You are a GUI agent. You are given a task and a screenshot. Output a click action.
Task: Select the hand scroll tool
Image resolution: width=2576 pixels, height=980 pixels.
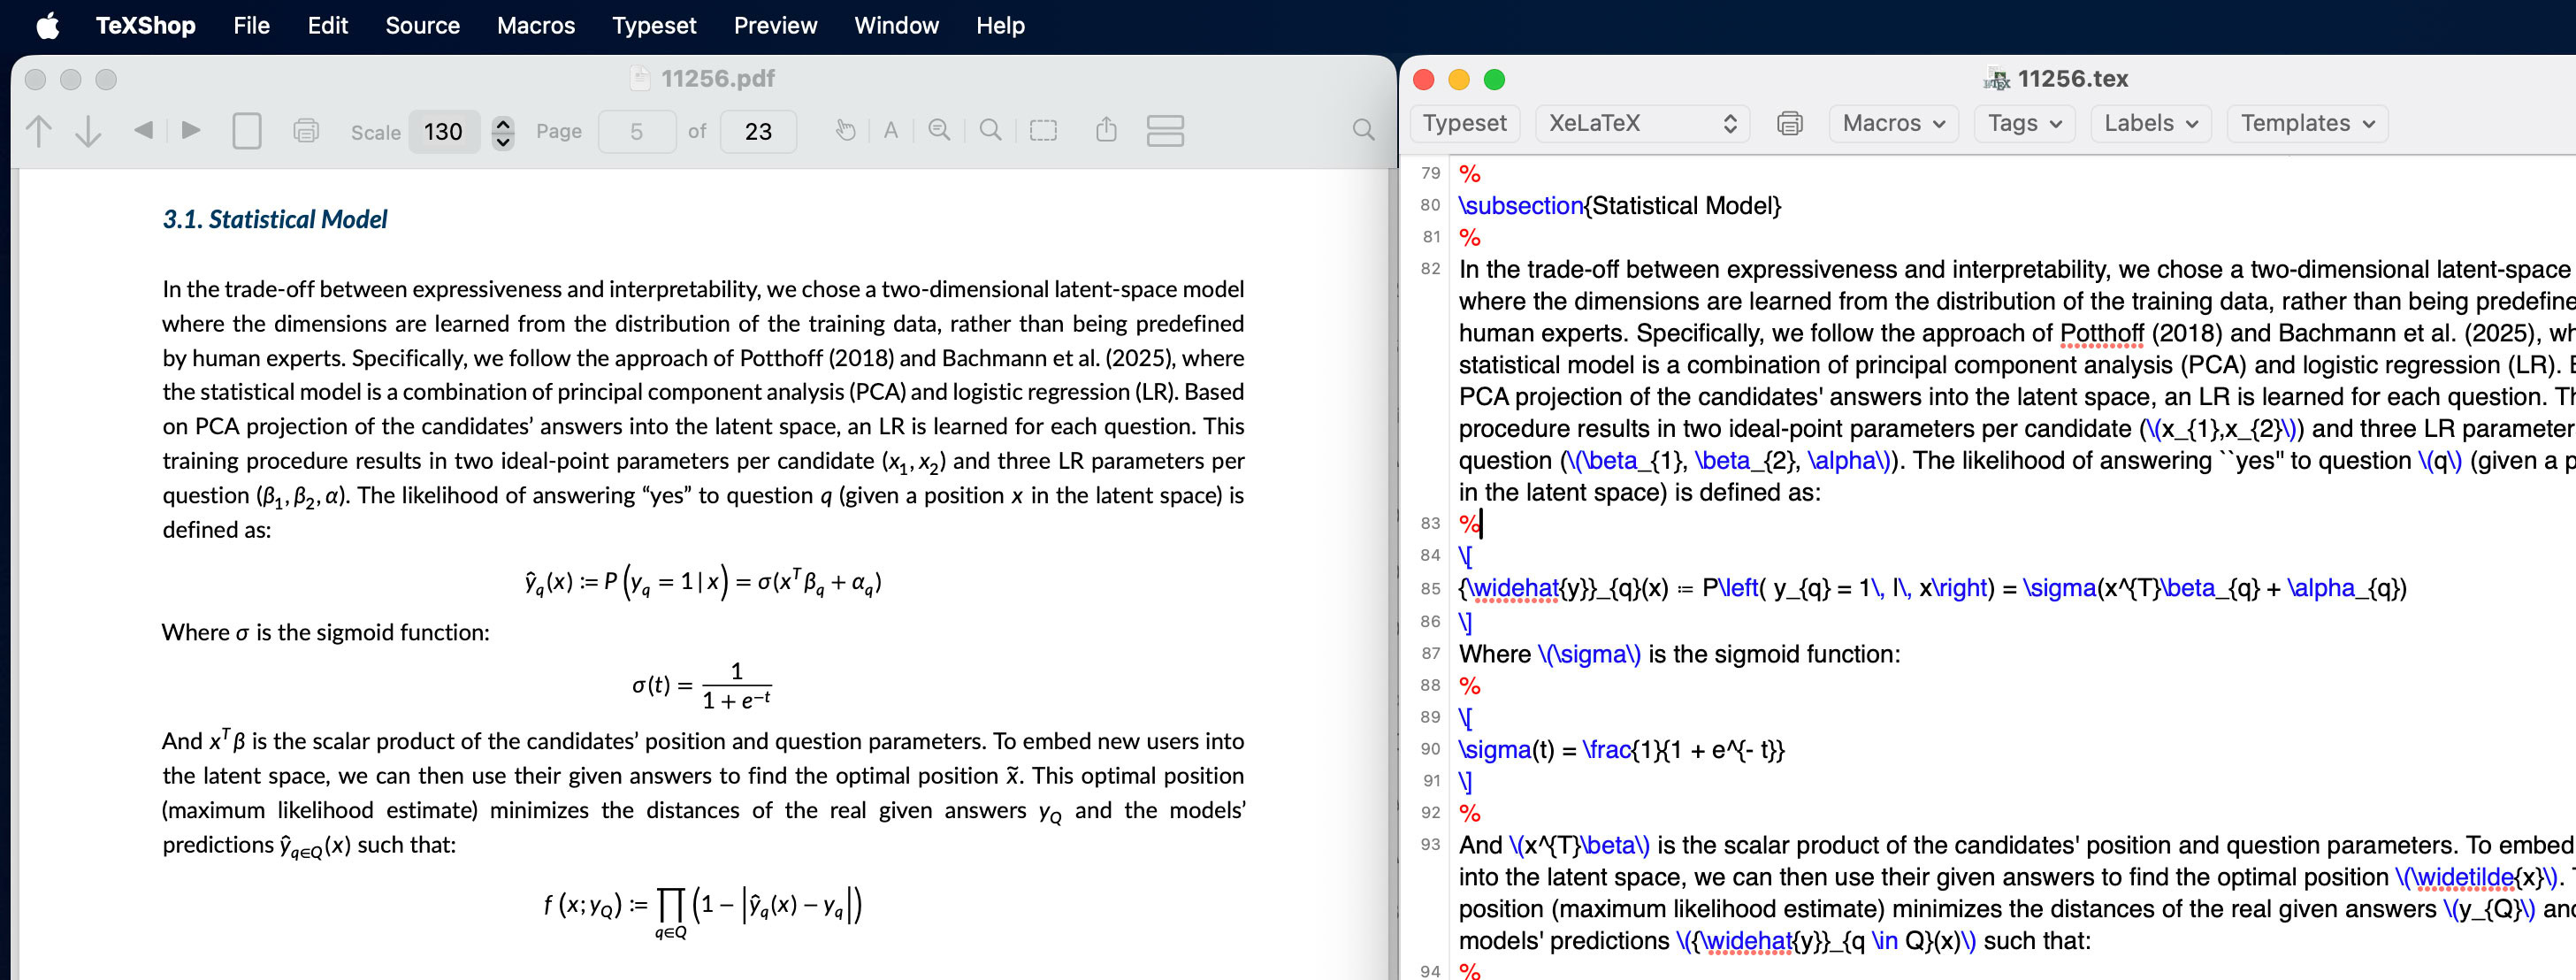coord(845,130)
